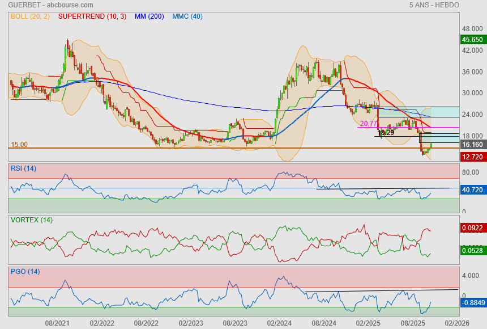The image size is (487, 329).
Task: Click the PGO value tag -0.8849
Action: pyautogui.click(x=472, y=303)
